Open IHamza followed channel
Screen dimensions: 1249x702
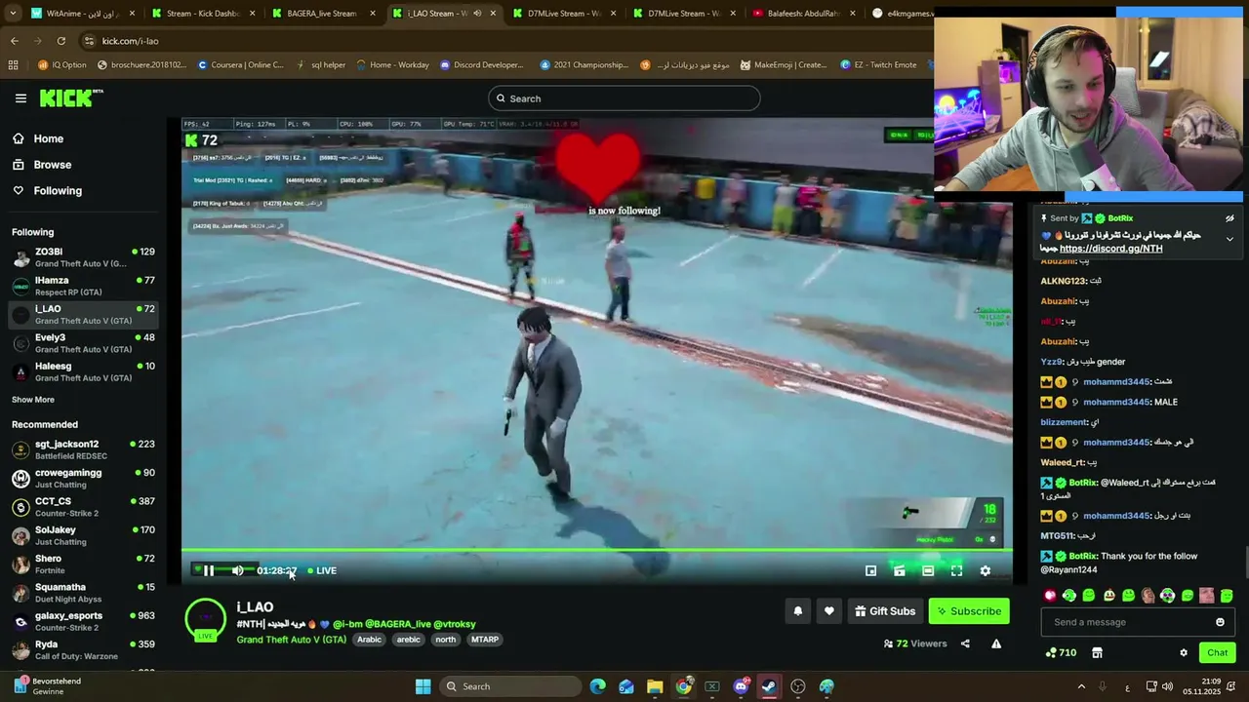click(x=84, y=287)
